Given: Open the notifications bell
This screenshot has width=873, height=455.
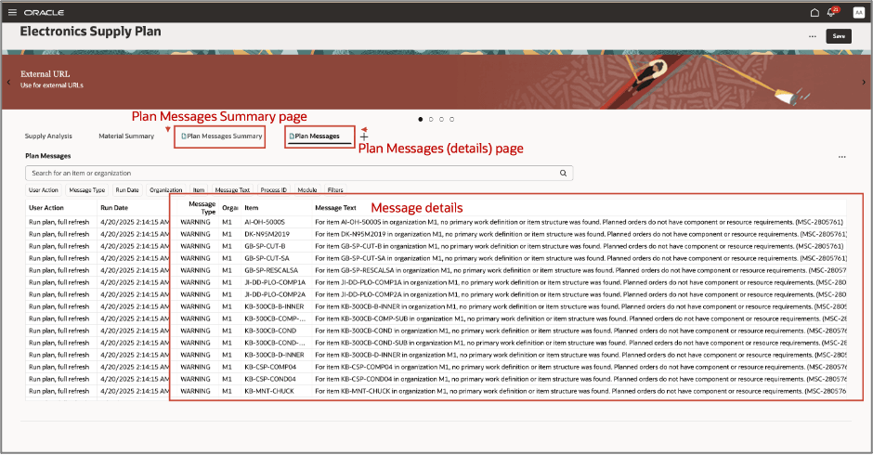Looking at the screenshot, I should tap(832, 12).
